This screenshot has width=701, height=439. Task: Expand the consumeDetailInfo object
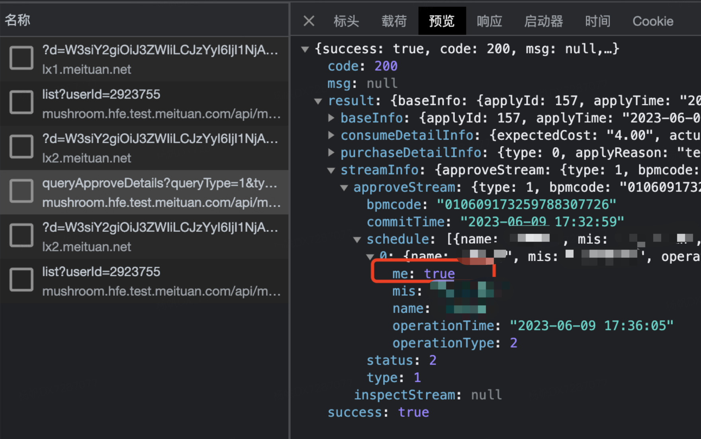tap(332, 135)
